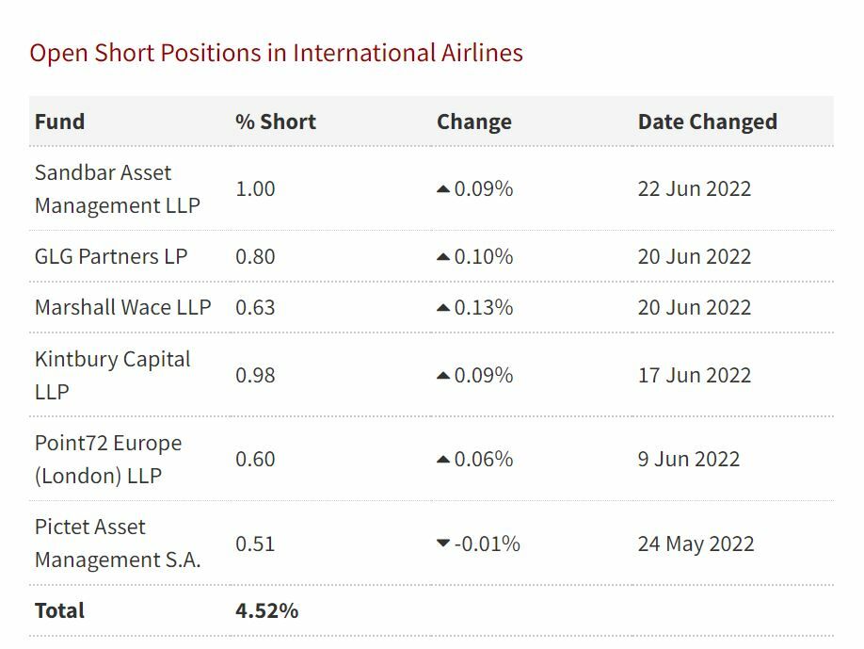Click the down arrow beside -0.01% change
The width and height of the screenshot is (864, 649).
(443, 544)
